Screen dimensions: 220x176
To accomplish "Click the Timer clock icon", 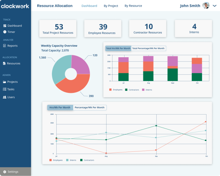I will (5, 32).
